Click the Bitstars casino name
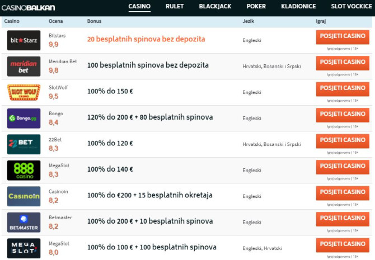 coord(57,36)
